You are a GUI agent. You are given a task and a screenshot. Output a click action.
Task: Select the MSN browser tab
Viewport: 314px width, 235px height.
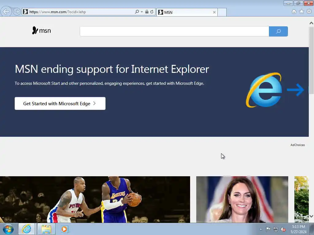coord(187,12)
